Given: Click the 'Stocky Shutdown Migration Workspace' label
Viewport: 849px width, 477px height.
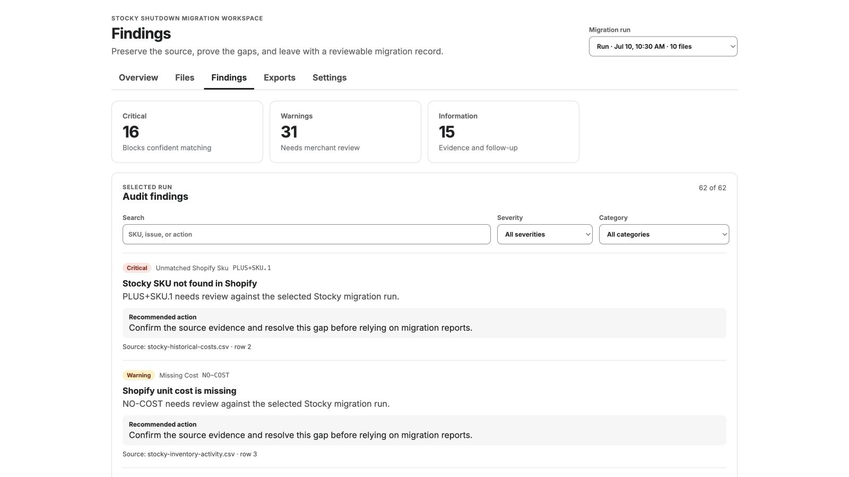Looking at the screenshot, I should coord(187,19).
